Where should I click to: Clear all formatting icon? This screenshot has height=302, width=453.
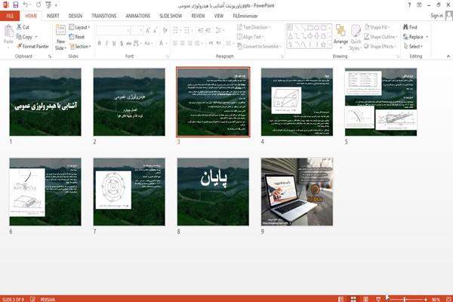[165, 30]
